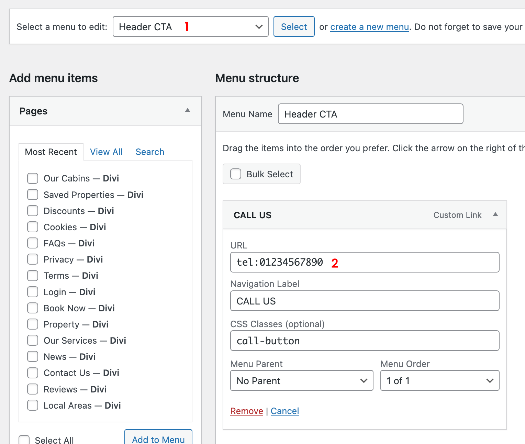Toggle the Select All checkbox
The height and width of the screenshot is (444, 525).
[x=24, y=440]
